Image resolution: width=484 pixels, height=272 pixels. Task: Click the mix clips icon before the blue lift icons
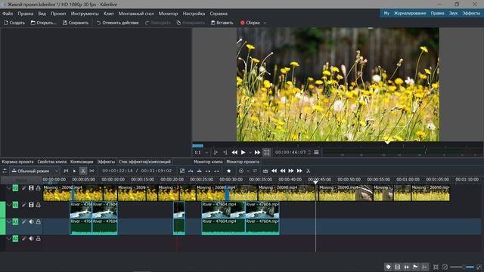click(182, 171)
